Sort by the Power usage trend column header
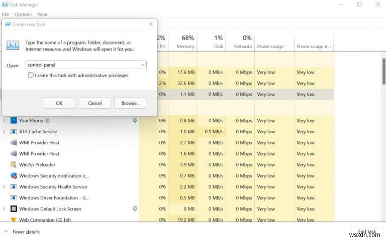 [314, 42]
